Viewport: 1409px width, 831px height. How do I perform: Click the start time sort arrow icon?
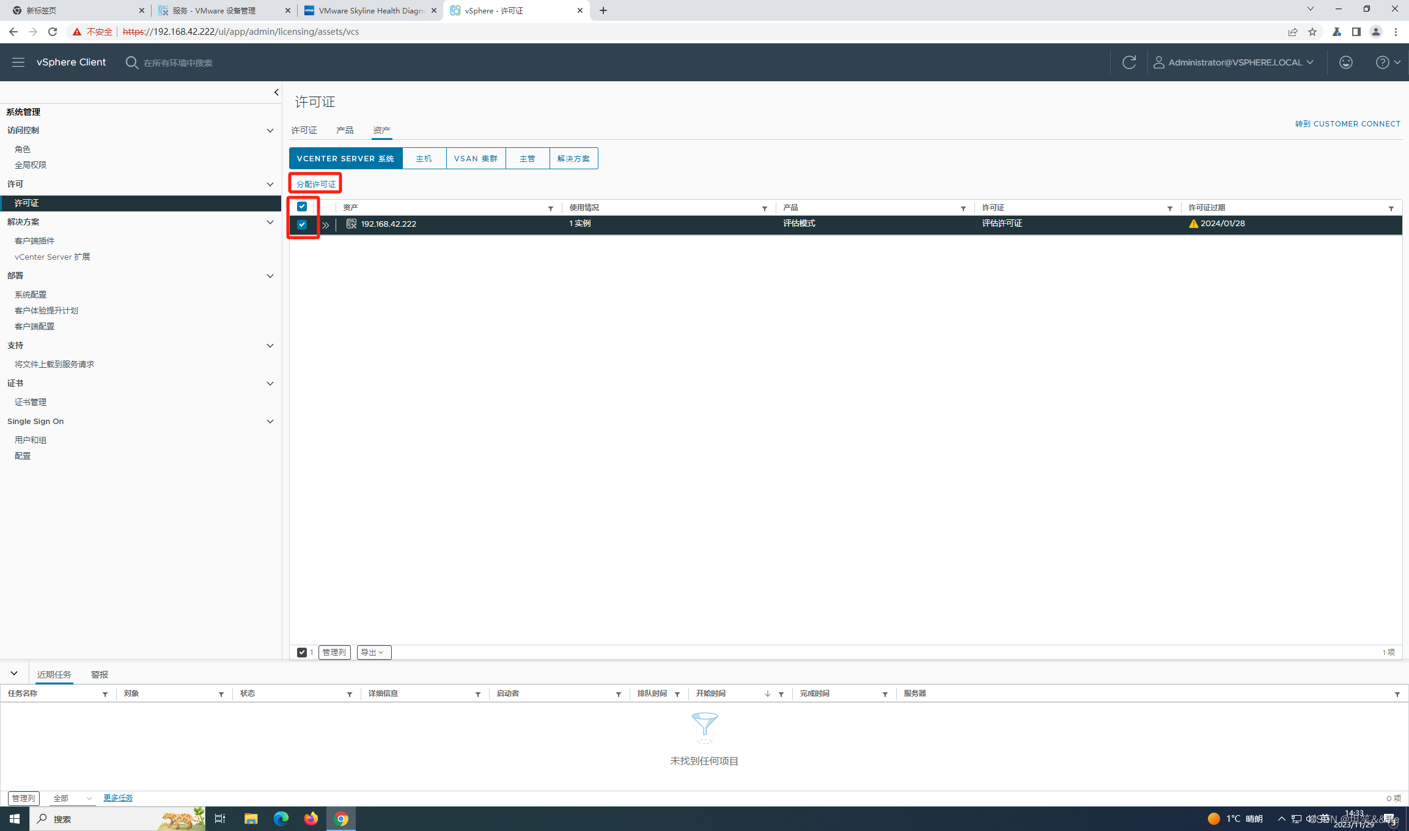768,694
